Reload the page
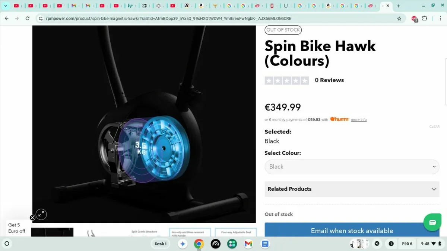This screenshot has height=251, width=447. [27, 18]
